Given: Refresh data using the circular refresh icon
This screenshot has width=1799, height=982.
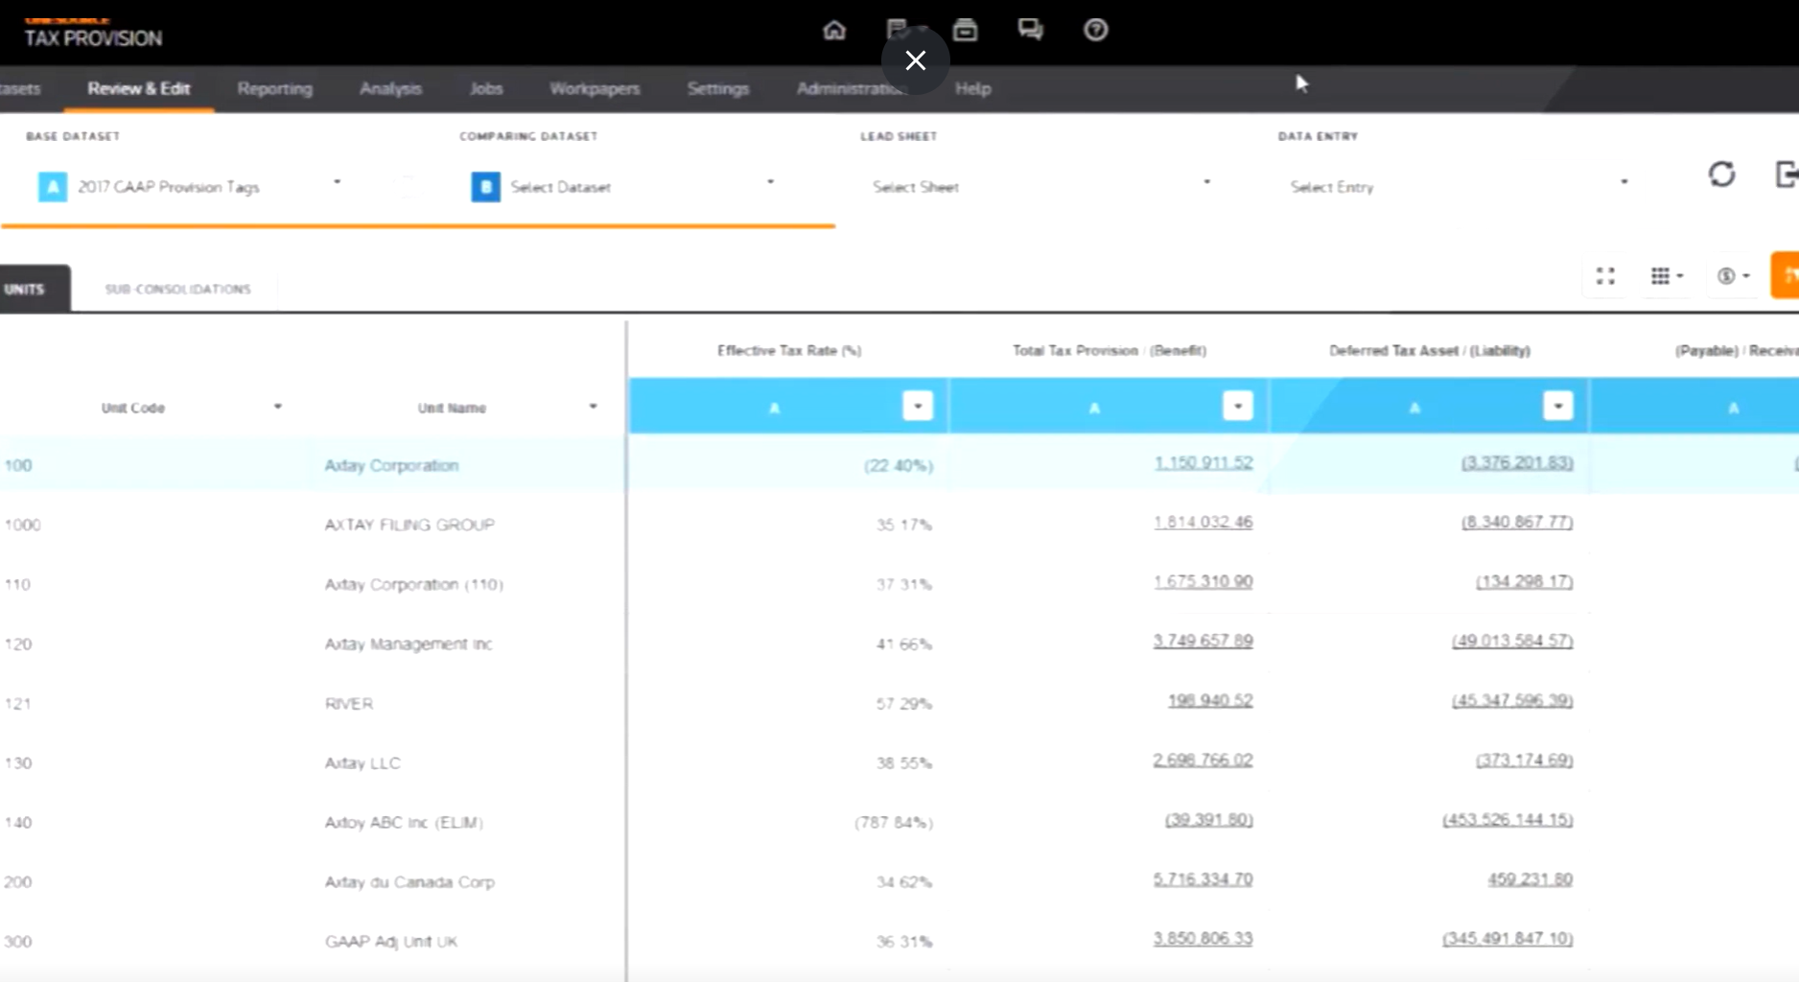Looking at the screenshot, I should 1721,175.
